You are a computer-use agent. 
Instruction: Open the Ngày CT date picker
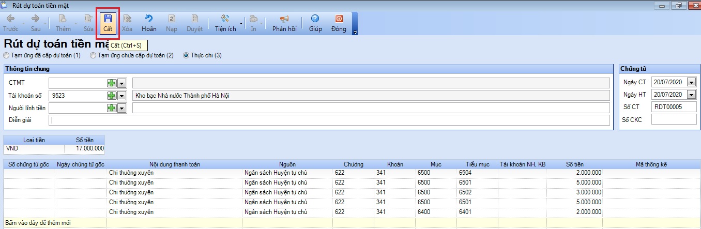(x=691, y=82)
